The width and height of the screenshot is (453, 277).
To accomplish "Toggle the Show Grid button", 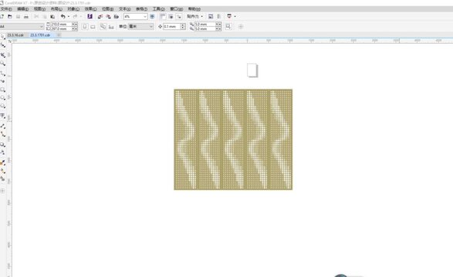I will [x=171, y=16].
